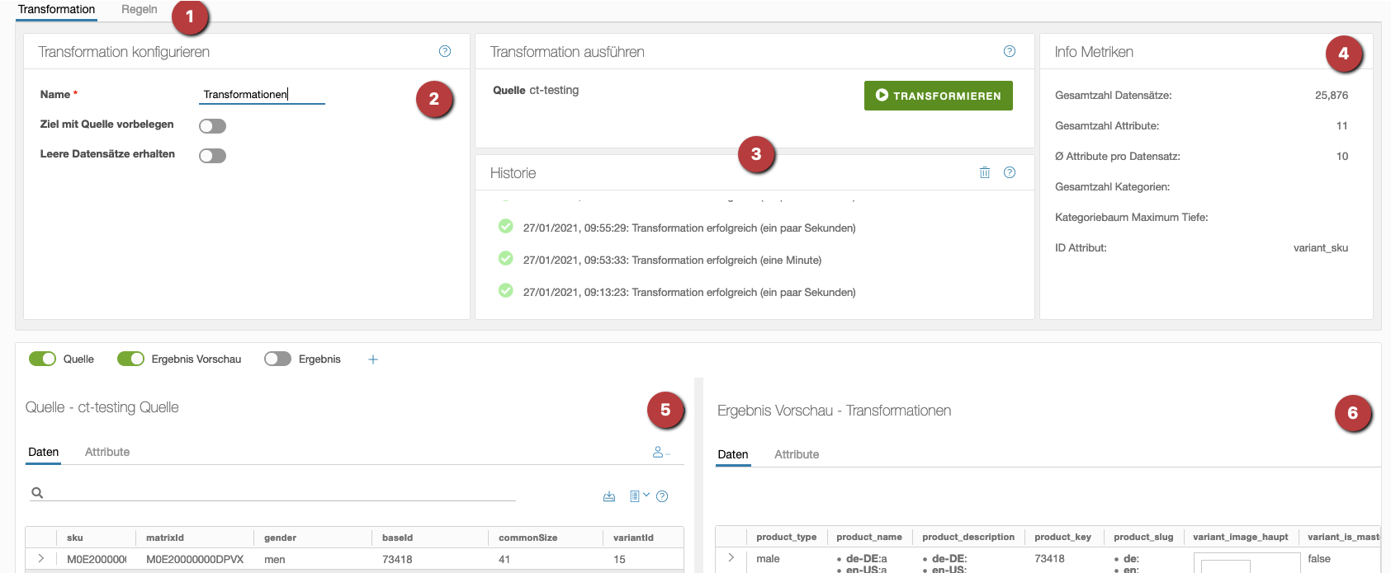Open help icon above source table
1391x573 pixels.
662,496
